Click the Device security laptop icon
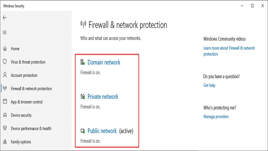The height and width of the screenshot is (151, 268). (x=5, y=115)
